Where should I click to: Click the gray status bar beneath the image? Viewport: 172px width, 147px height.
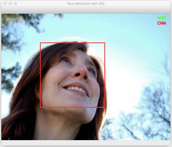pyautogui.click(x=86, y=143)
